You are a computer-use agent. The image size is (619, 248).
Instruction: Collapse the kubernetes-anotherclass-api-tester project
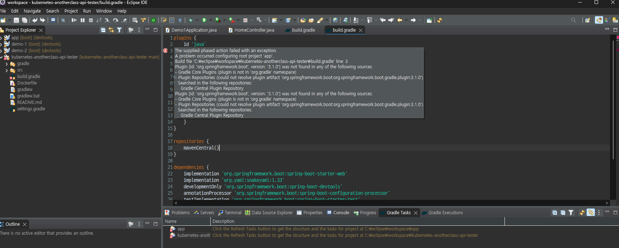pos(1,57)
